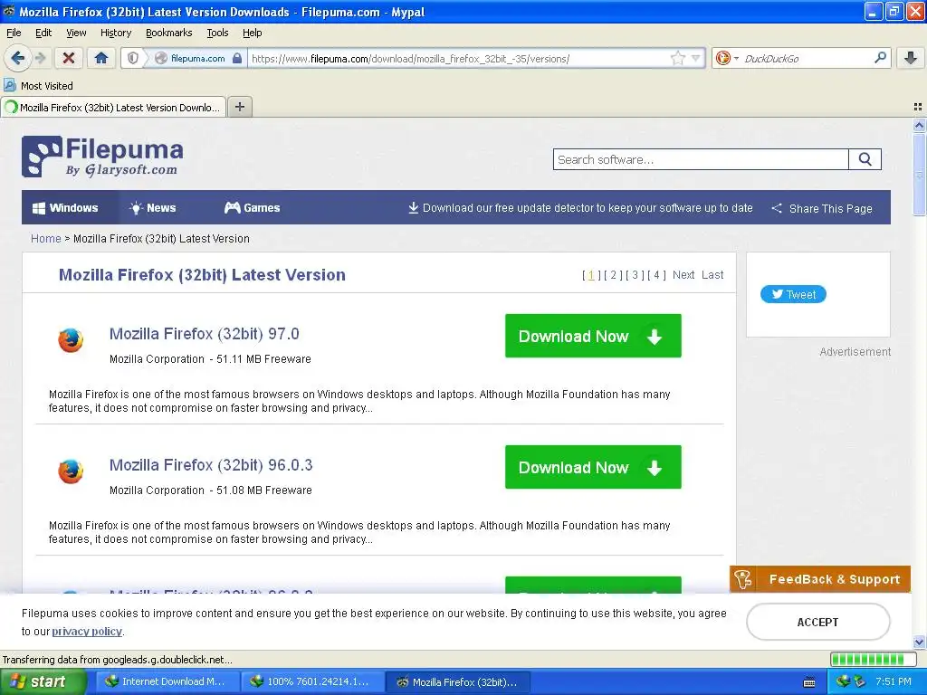This screenshot has height=695, width=927.
Task: Open the Games section in site navigation
Action: click(x=253, y=207)
